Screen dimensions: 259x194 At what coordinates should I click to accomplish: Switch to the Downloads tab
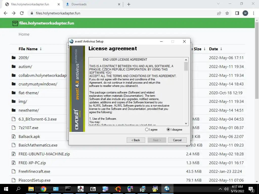click(x=79, y=4)
